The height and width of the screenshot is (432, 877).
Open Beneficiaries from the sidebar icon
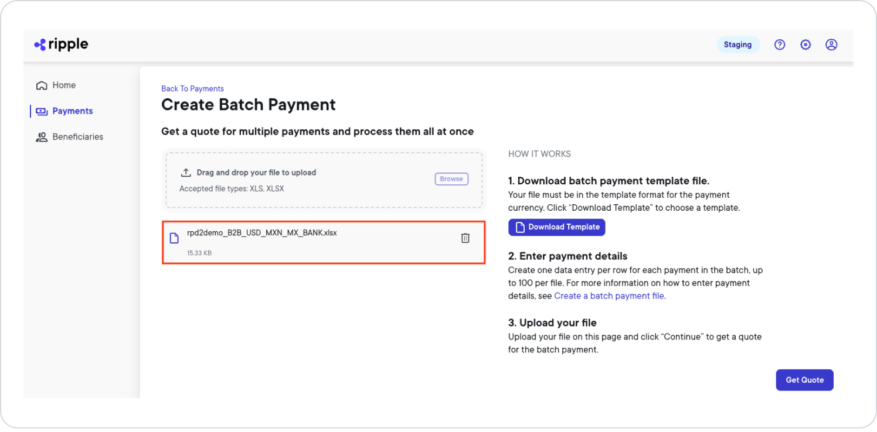click(41, 136)
